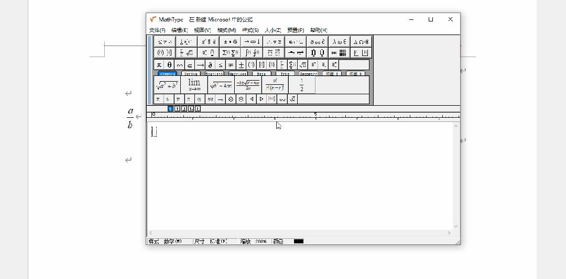Insert the element-of symbol from small bar
The image size is (566, 279).
pyautogui.click(x=190, y=65)
